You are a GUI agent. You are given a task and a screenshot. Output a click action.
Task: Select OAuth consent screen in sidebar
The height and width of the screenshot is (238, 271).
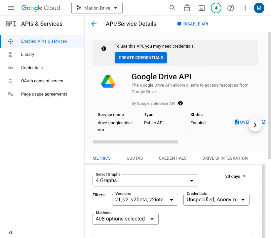pos(42,81)
